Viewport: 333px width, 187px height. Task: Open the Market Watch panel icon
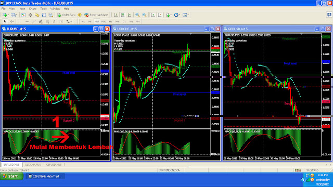click(23, 15)
